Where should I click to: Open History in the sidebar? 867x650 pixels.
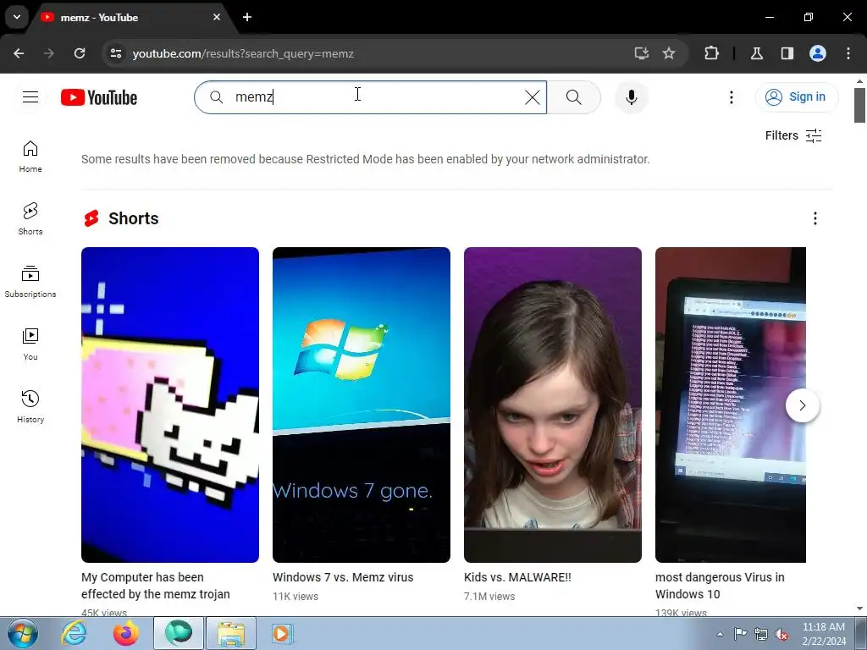point(30,407)
